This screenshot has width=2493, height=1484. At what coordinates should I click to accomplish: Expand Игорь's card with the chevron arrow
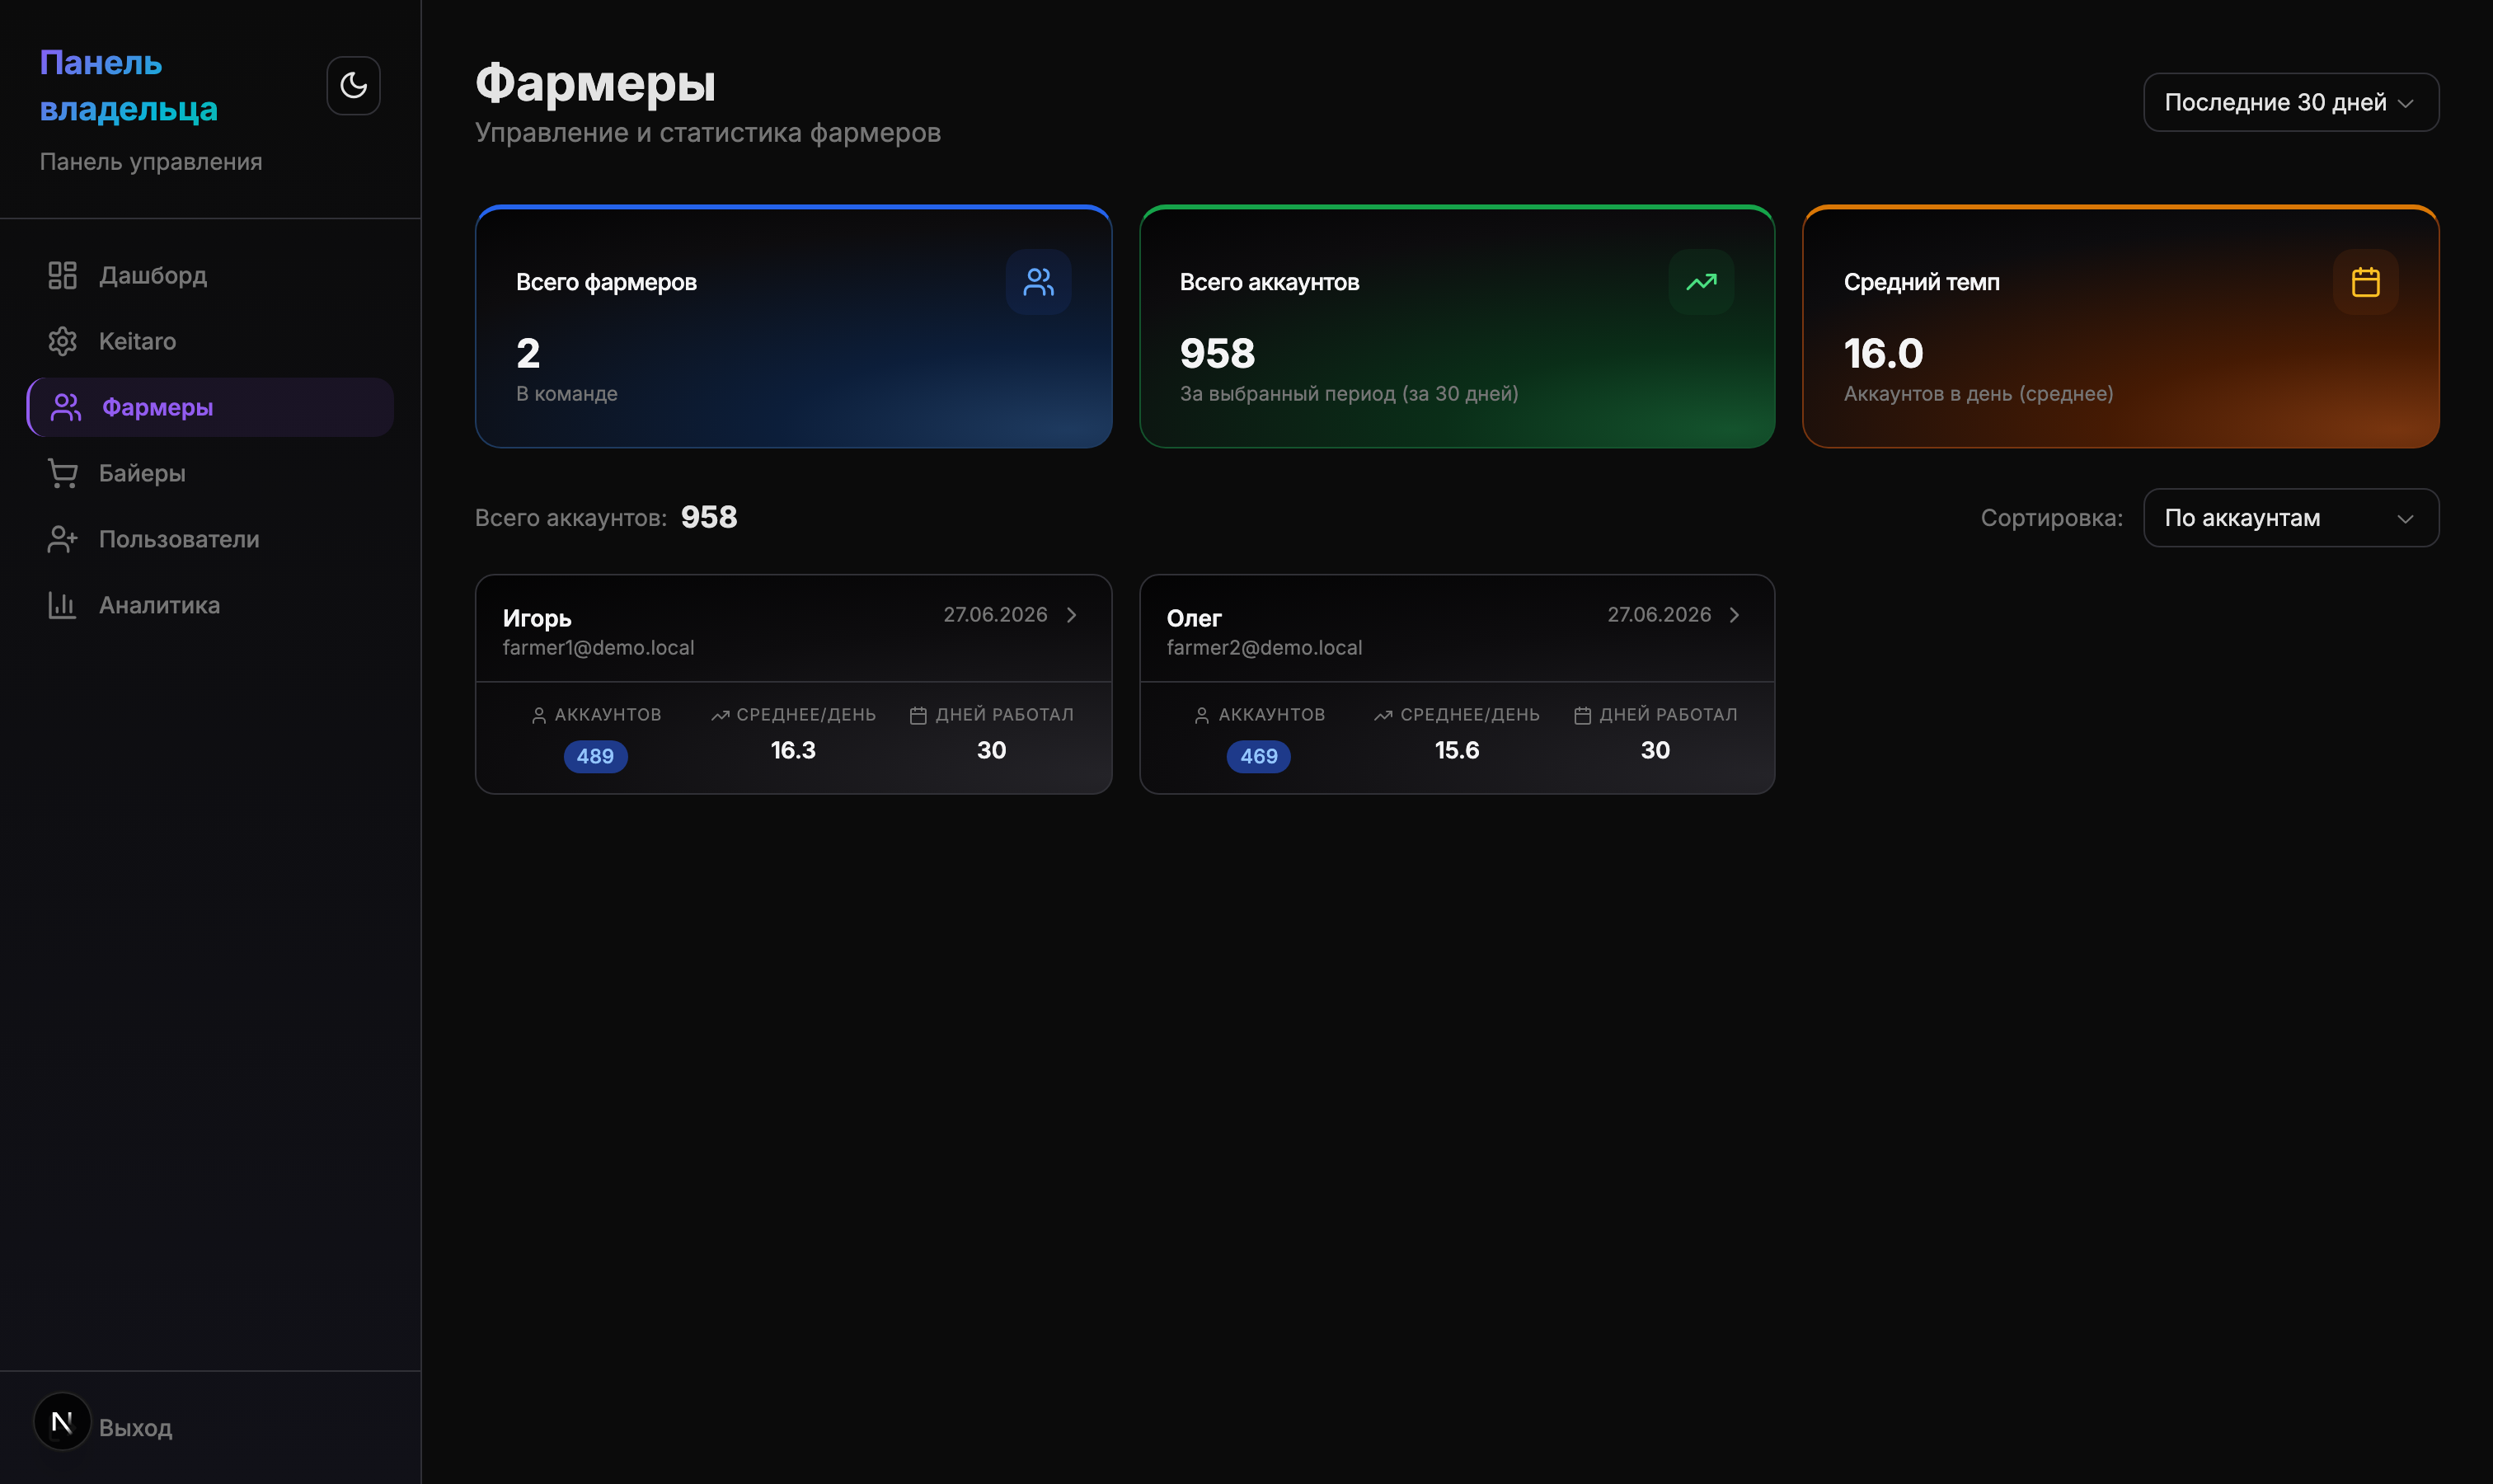1071,615
